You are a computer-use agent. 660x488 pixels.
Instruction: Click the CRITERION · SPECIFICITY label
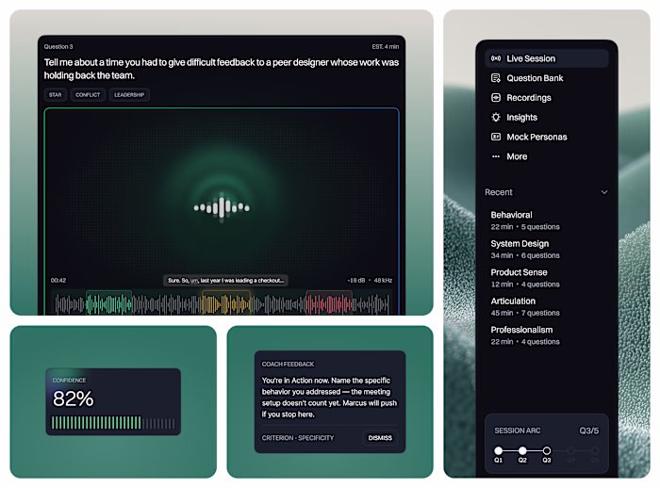(x=298, y=438)
